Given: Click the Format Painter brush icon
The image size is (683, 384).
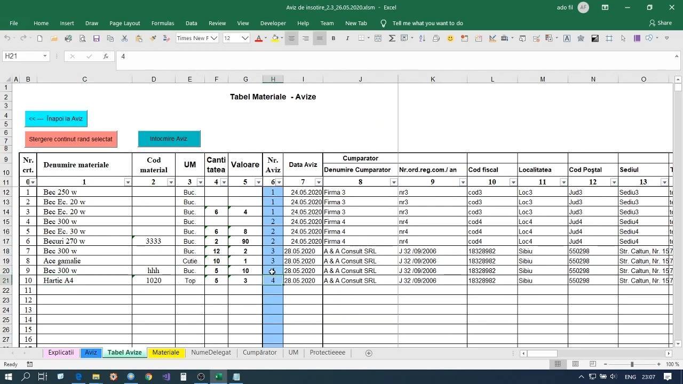Looking at the screenshot, I should coord(153,38).
